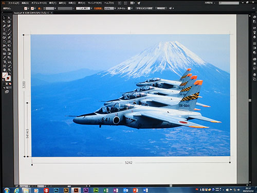Open the opacity value dropdown
Image resolution: width=257 pixels, height=193 pixels.
pos(115,8)
